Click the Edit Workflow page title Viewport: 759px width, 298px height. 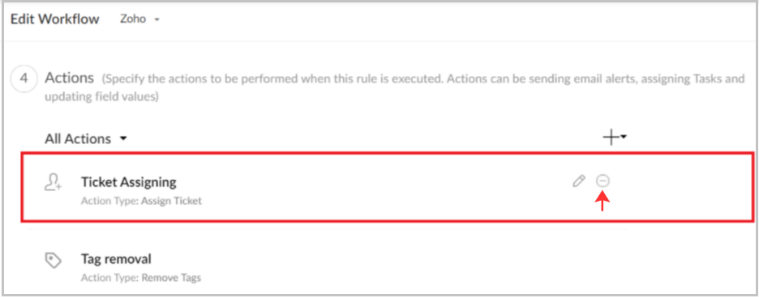point(54,19)
